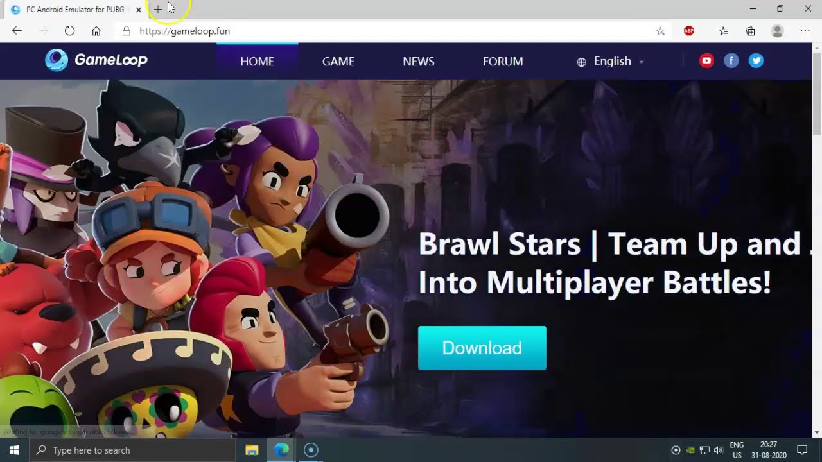Image resolution: width=822 pixels, height=462 pixels.
Task: Open the browser profile avatar
Action: [777, 31]
